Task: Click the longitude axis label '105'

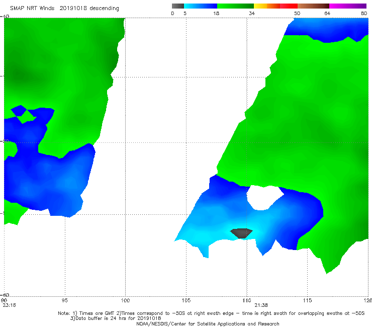Action: (186, 301)
